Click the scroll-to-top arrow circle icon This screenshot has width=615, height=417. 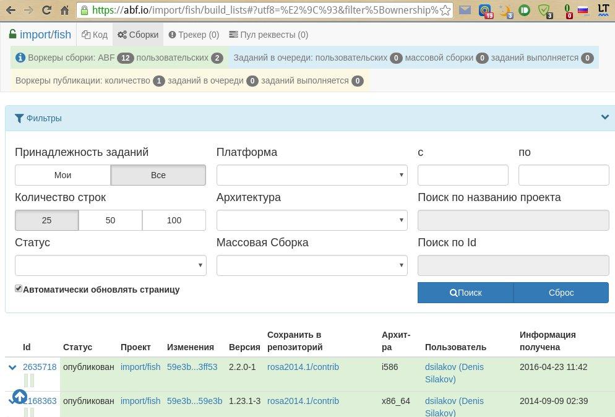(19, 397)
